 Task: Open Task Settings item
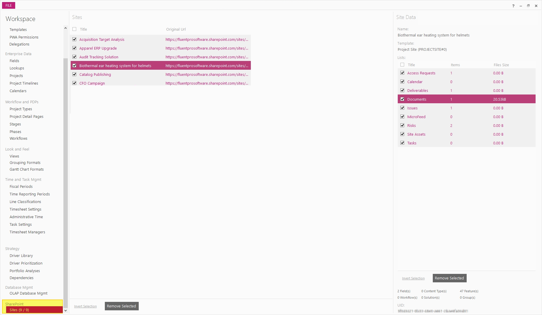(21, 224)
